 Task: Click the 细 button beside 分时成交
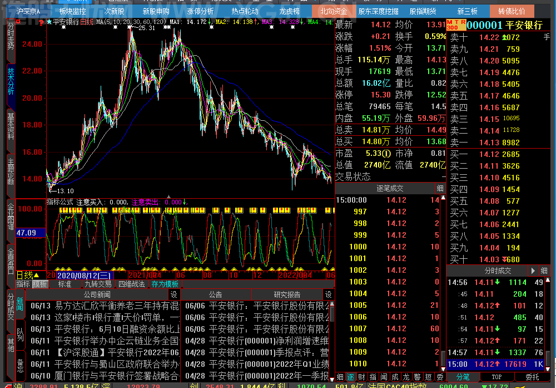coord(544,271)
